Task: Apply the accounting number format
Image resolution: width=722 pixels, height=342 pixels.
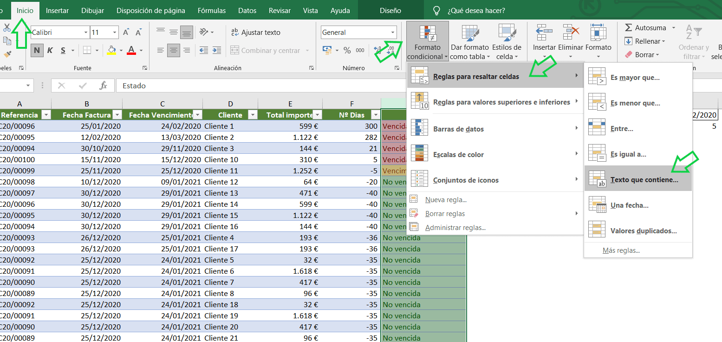Action: [x=327, y=50]
